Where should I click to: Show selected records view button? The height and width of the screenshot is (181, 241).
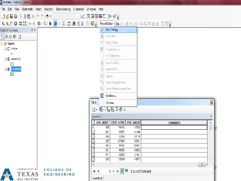pyautogui.click(x=127, y=171)
